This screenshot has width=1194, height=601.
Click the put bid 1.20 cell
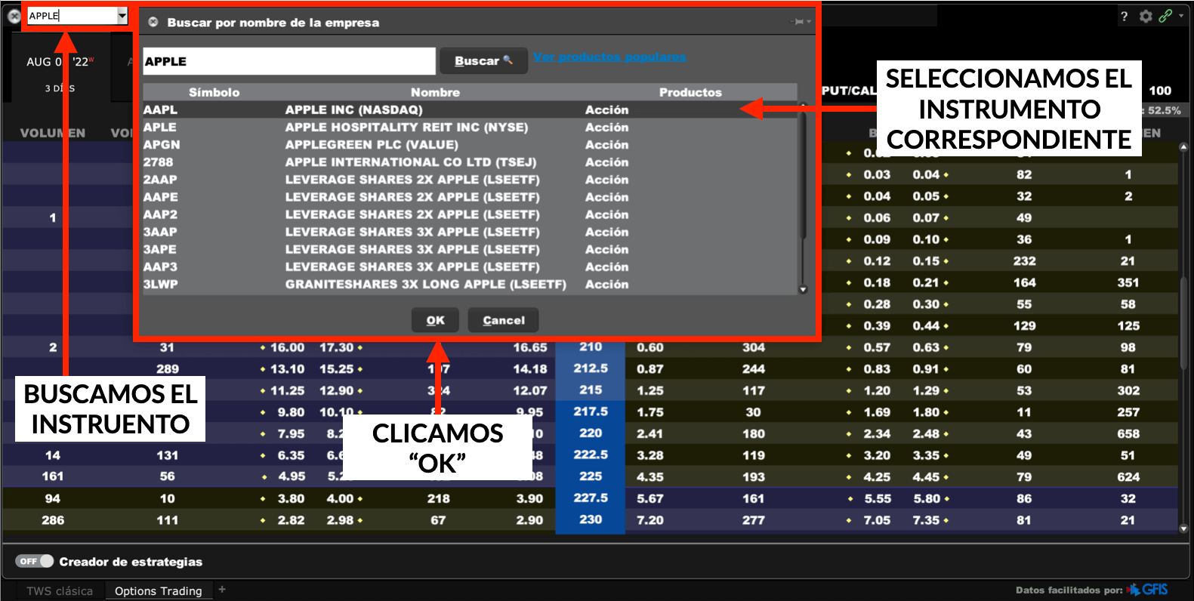coord(878,390)
